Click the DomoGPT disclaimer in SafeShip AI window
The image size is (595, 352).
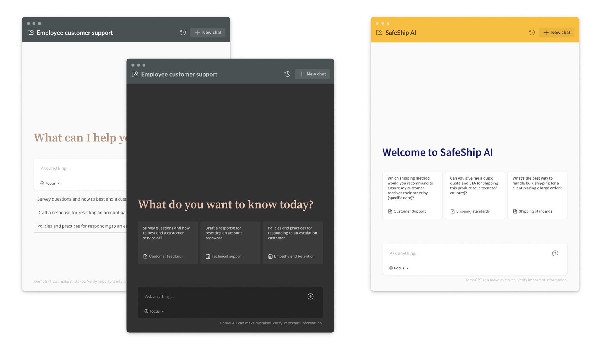click(516, 280)
